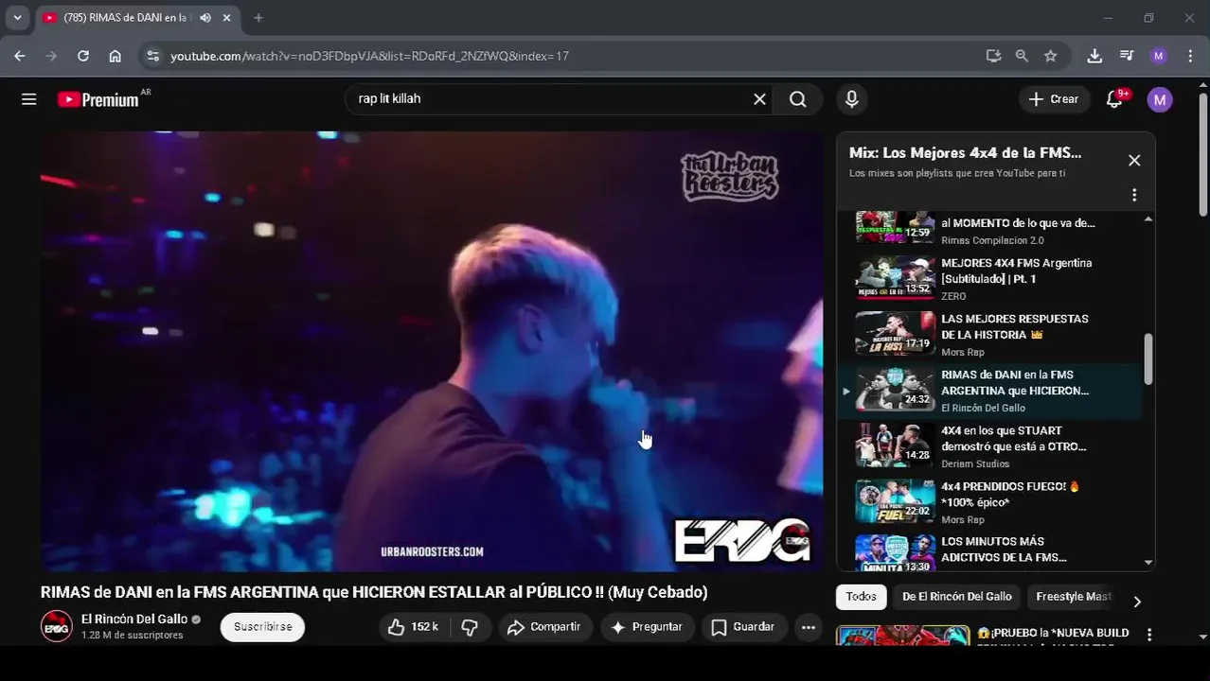This screenshot has width=1210, height=681.
Task: Open El Rincón Del Gallo channel avatar
Action: click(x=57, y=626)
